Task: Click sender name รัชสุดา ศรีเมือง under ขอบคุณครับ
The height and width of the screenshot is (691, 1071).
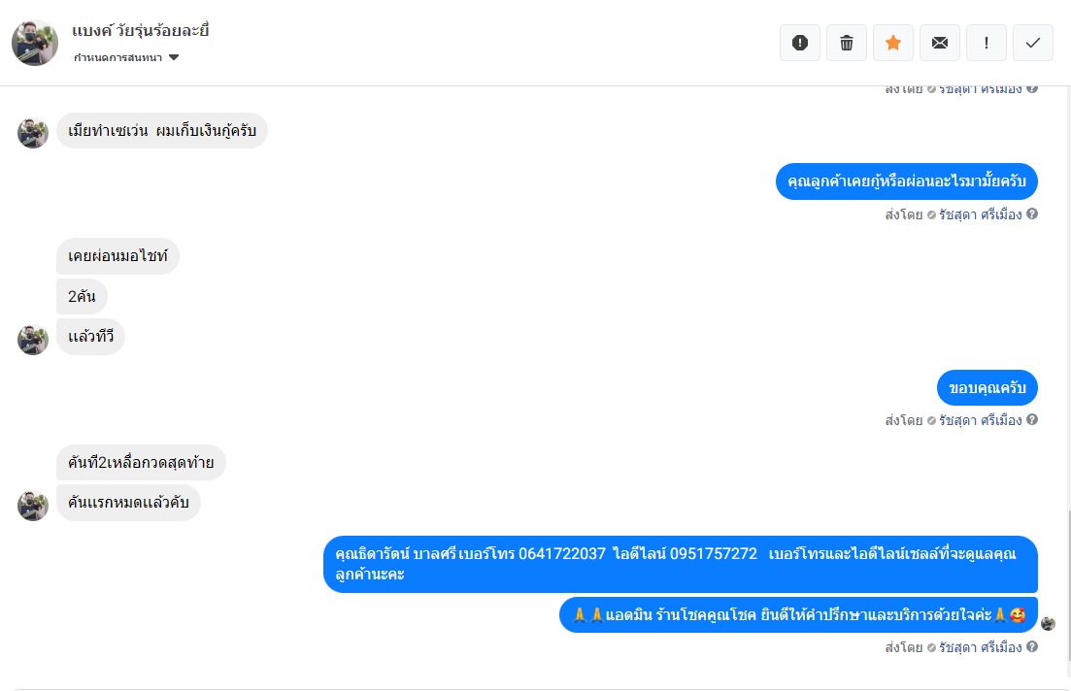Action: pos(980,420)
